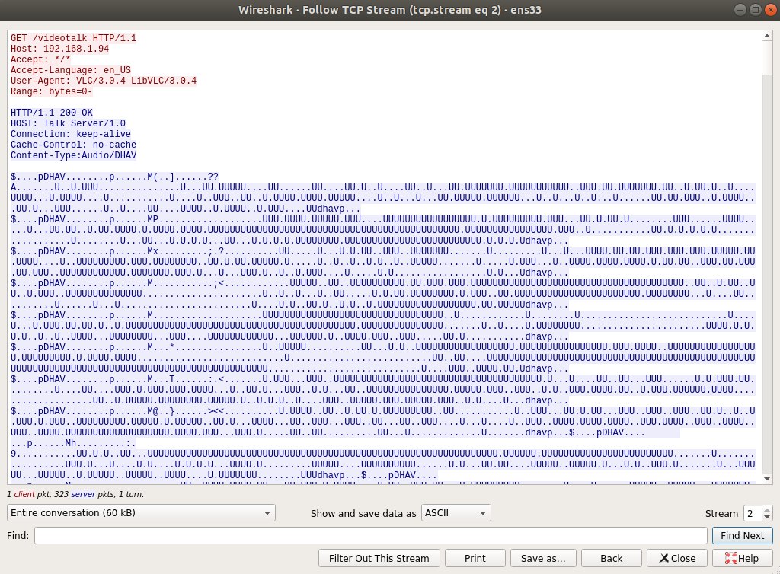Click the 'HOST: Talk Server/1.0' line
The width and height of the screenshot is (780, 574).
(x=68, y=123)
